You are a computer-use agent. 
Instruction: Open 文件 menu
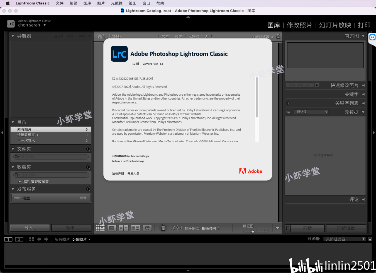(x=60, y=3)
